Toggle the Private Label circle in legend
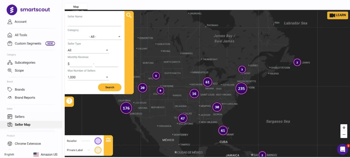Image resolution: width=350 pixels, height=158 pixels. 98,150
